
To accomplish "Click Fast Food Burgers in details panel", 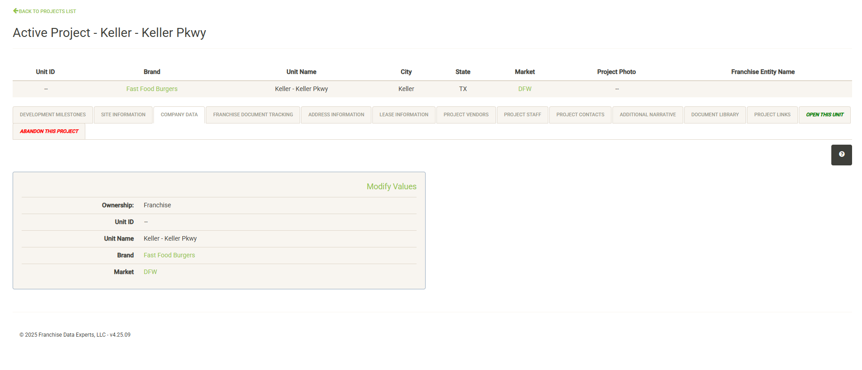I will pyautogui.click(x=169, y=256).
